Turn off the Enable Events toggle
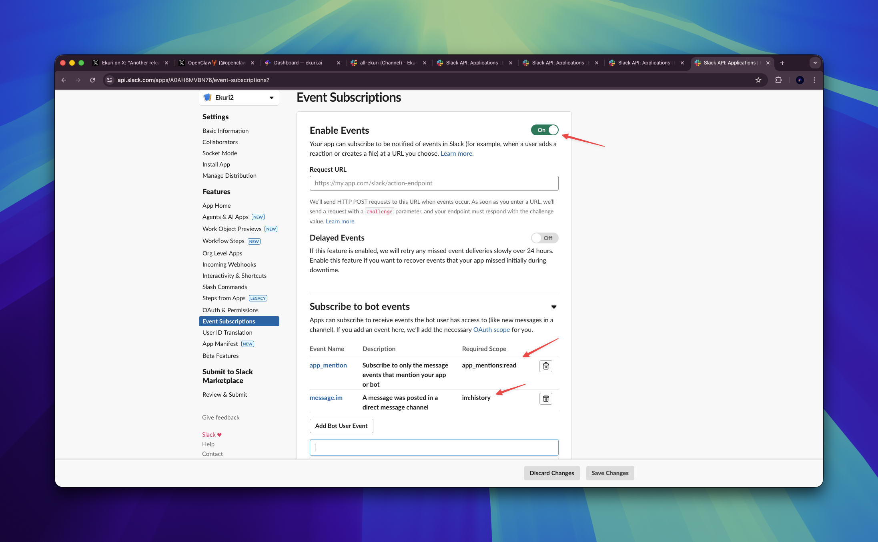Screen dimensions: 878x542 (x=544, y=130)
